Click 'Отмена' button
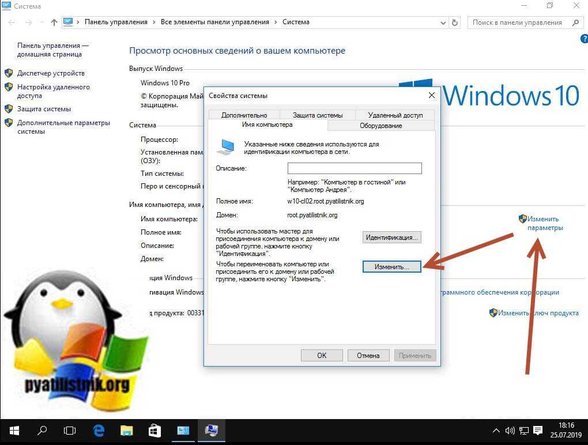 [x=368, y=356]
